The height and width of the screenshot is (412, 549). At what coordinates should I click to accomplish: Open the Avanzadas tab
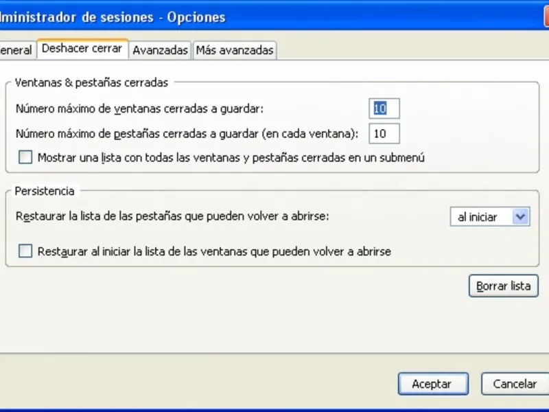(x=160, y=50)
